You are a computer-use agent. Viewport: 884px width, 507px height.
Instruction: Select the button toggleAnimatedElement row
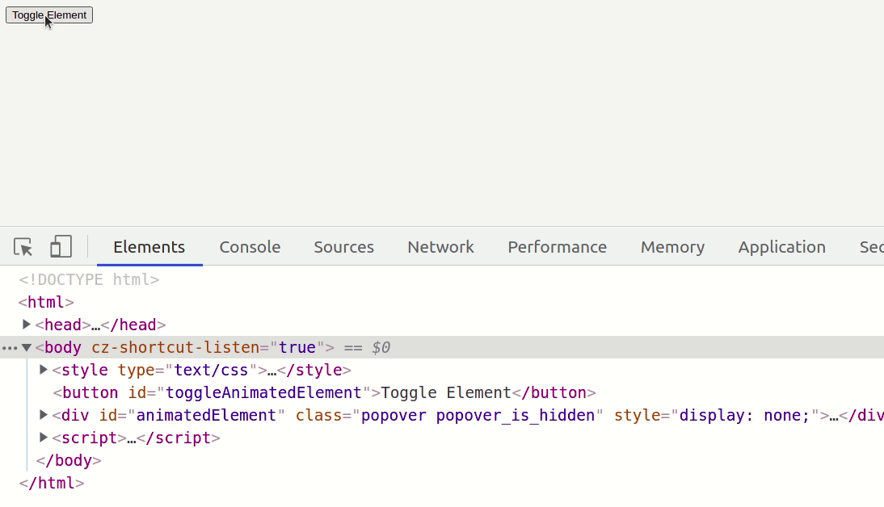324,392
